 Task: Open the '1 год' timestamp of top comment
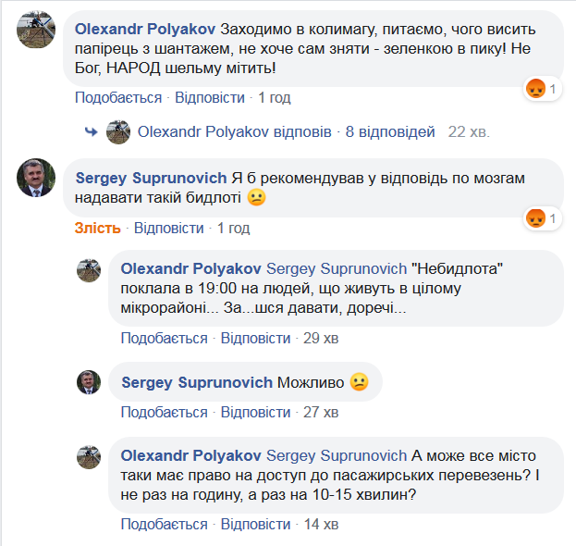(275, 98)
